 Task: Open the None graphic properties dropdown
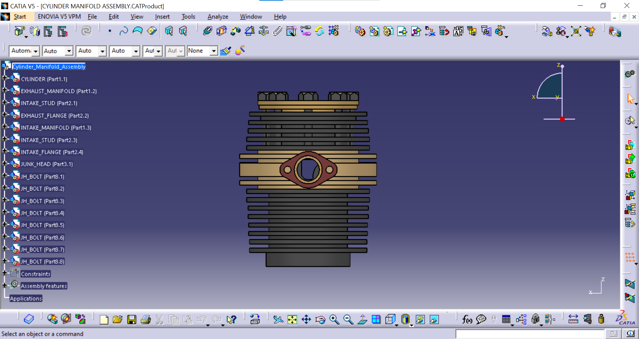[214, 51]
